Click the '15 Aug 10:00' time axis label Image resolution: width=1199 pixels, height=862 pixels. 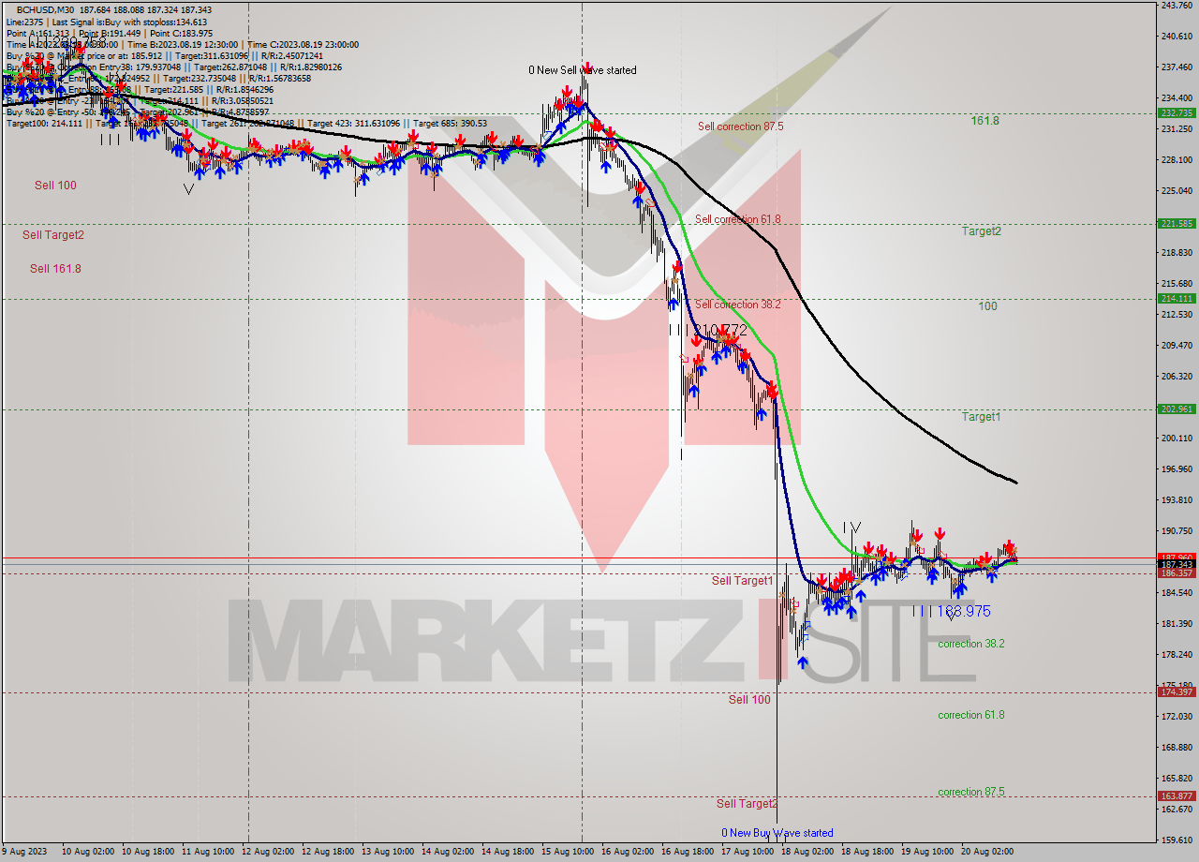tap(570, 852)
